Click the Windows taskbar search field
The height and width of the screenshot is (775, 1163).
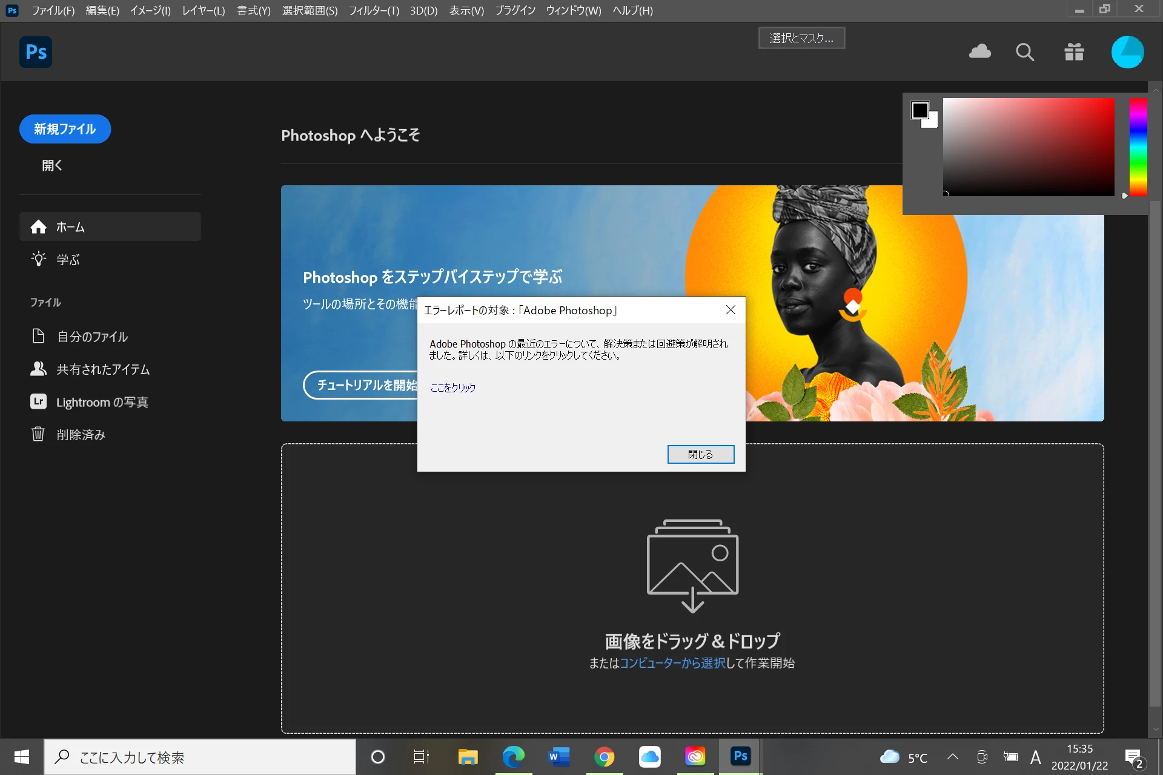(200, 757)
